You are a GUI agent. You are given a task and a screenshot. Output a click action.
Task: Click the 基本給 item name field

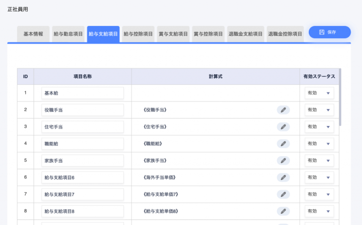82,93
